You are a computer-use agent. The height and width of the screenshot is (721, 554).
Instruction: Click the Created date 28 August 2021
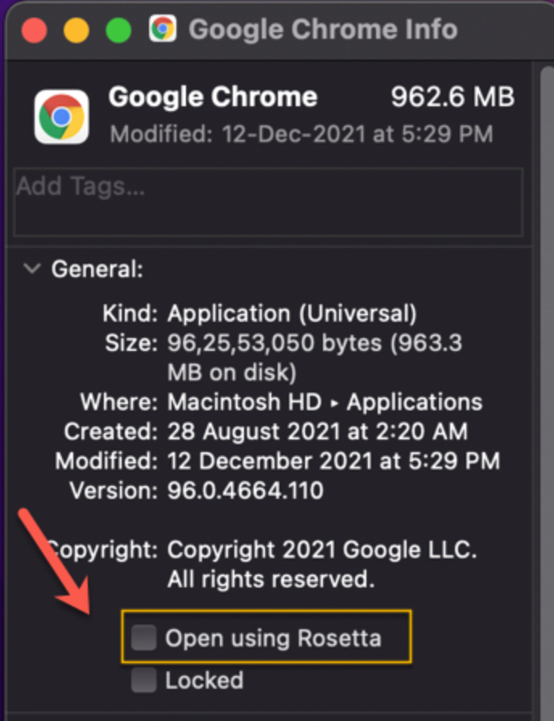pos(316,431)
